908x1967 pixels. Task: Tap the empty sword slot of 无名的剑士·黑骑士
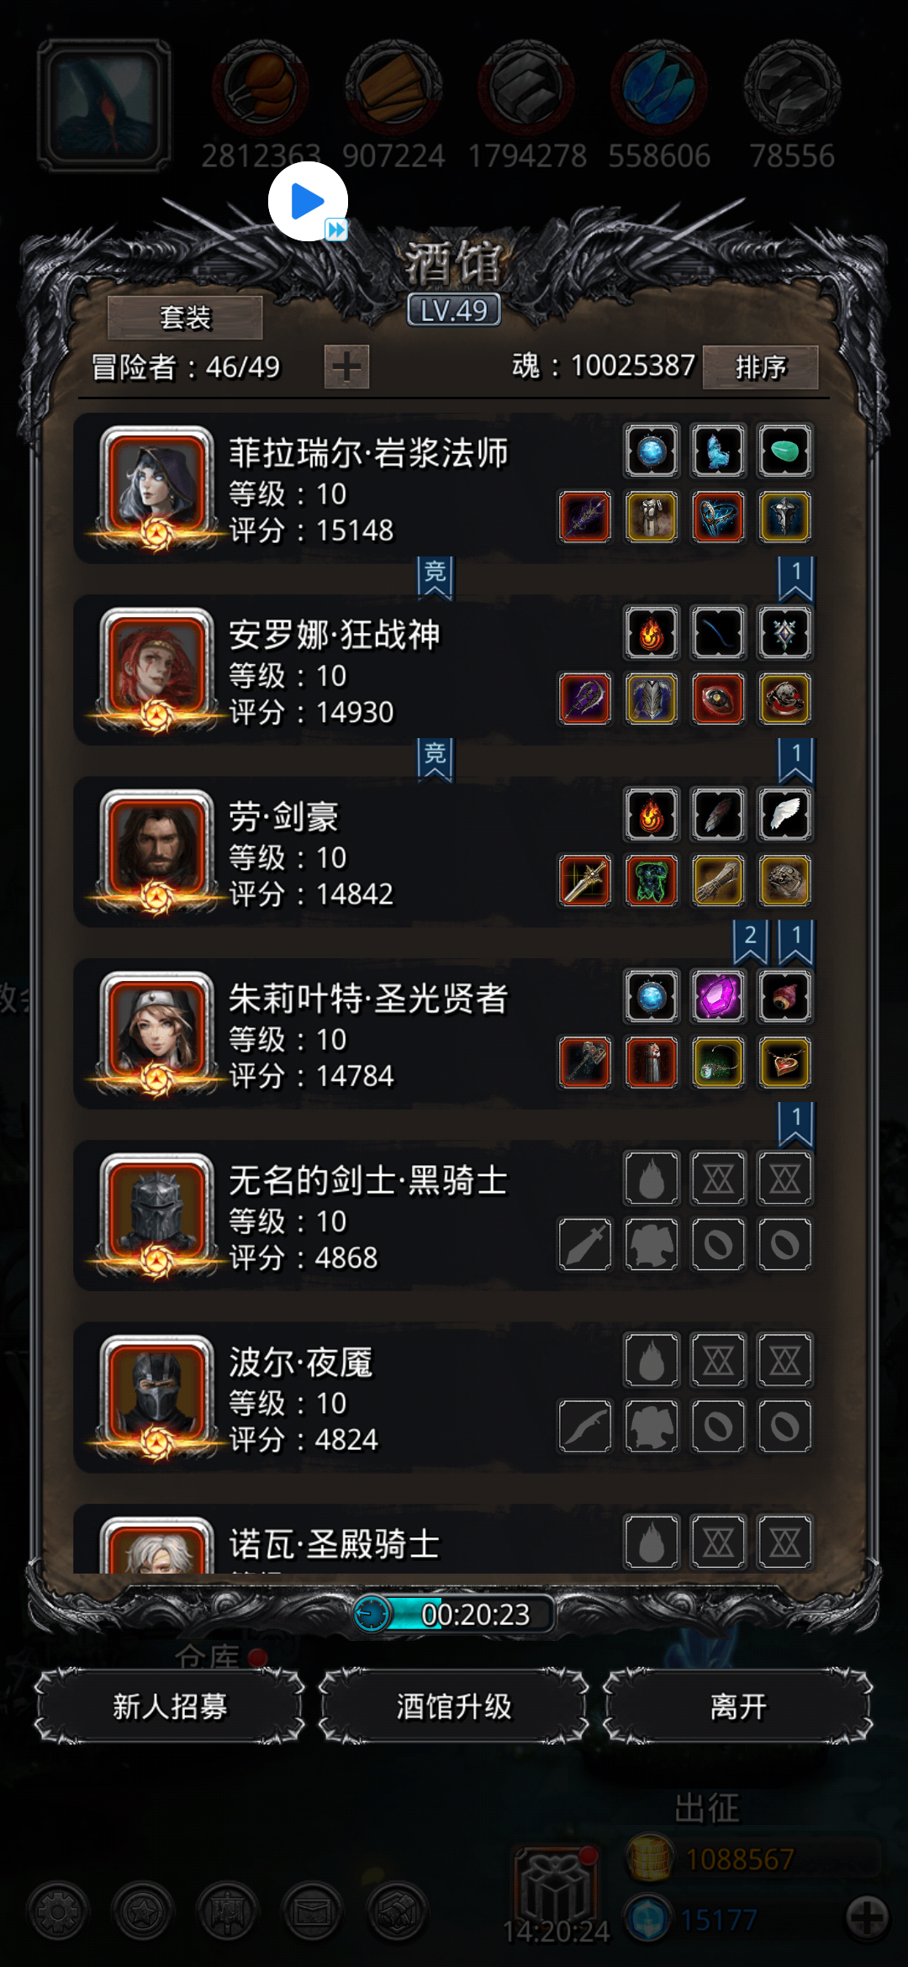585,1244
